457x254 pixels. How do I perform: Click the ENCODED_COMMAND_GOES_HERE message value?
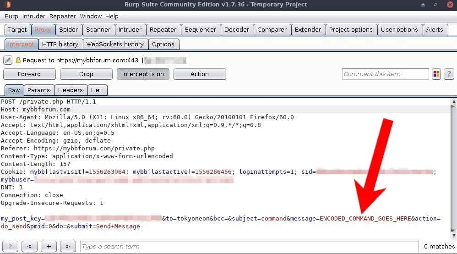(x=365, y=219)
